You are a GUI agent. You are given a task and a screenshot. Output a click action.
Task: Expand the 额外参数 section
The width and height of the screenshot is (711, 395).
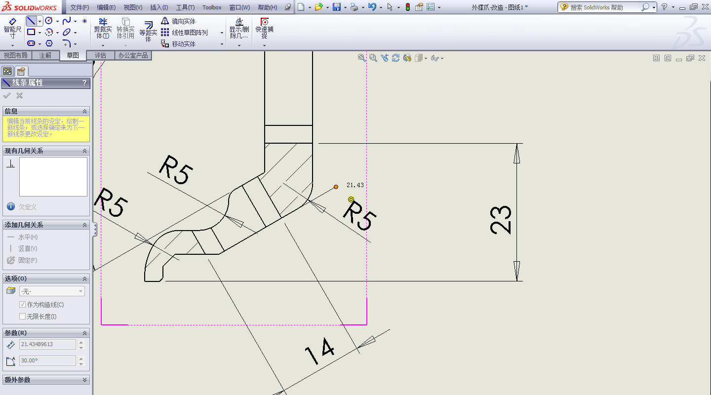click(x=84, y=380)
